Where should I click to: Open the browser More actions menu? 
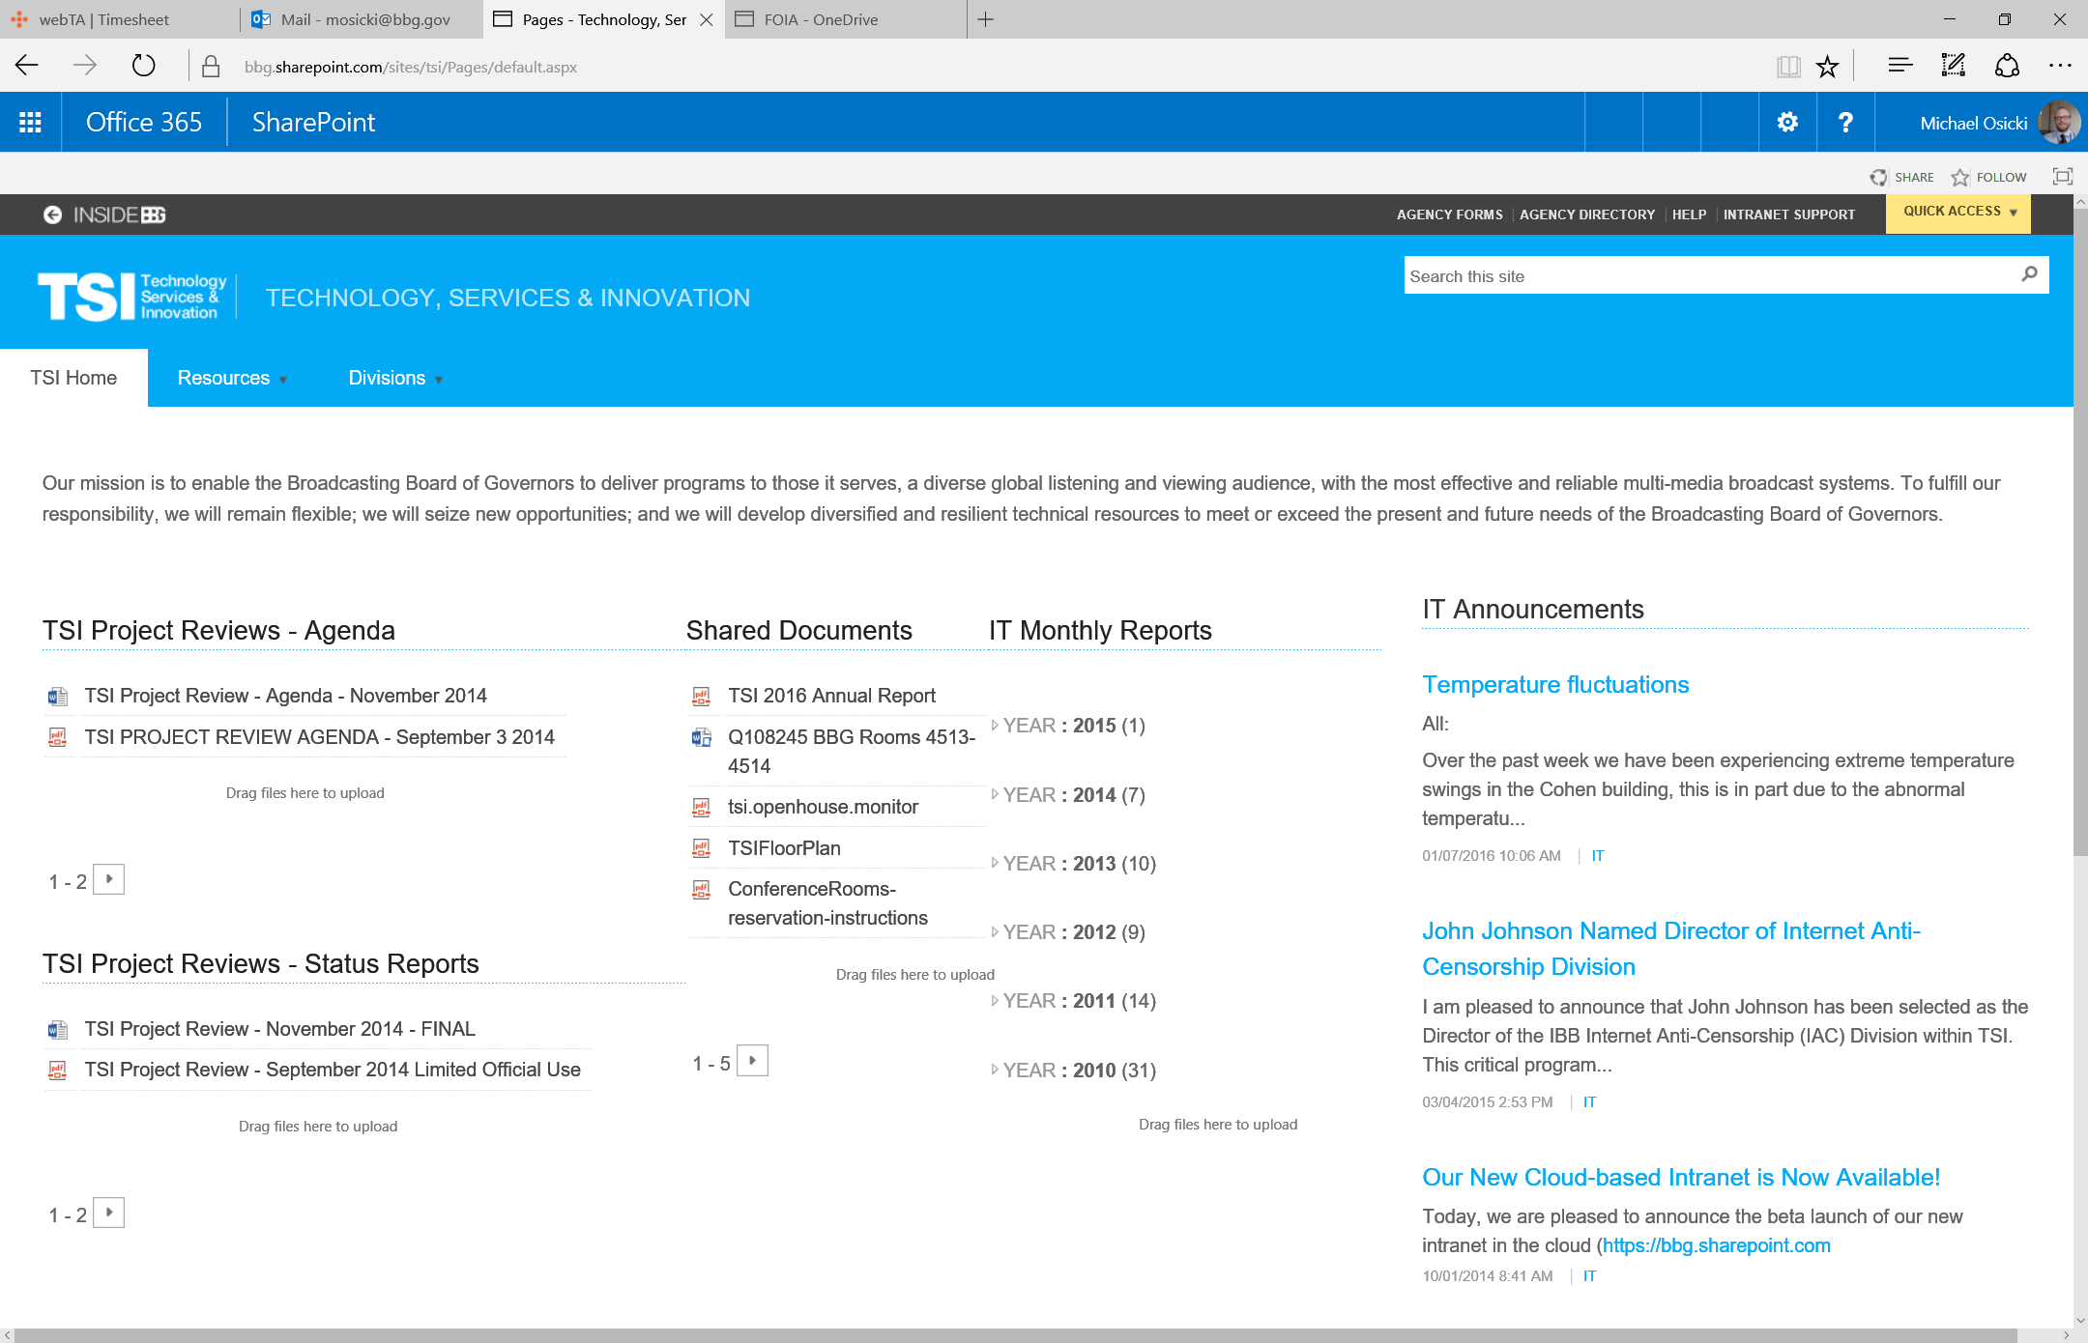pos(2060,66)
